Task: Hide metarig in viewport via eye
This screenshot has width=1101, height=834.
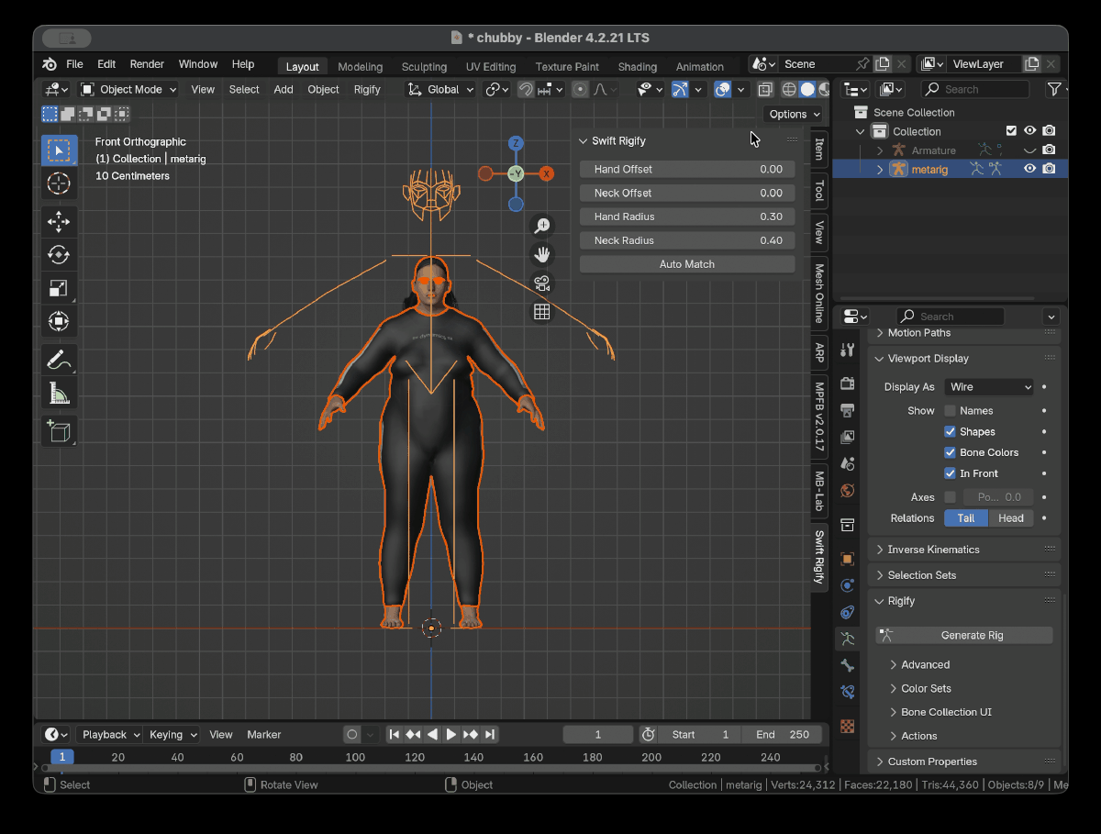Action: click(x=1029, y=169)
